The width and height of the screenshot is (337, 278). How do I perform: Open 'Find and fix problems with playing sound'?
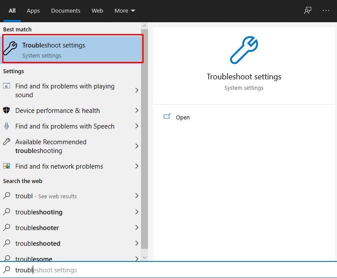[70, 90]
